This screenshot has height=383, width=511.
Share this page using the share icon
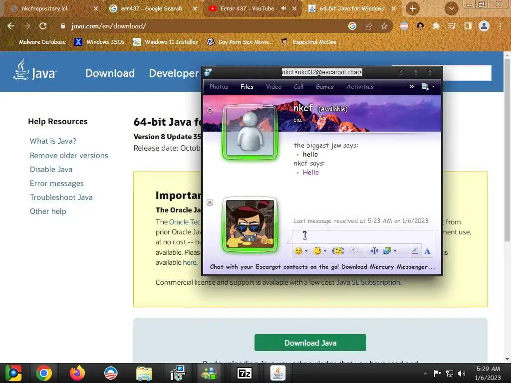pyautogui.click(x=368, y=26)
